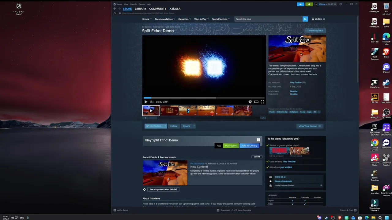The height and width of the screenshot is (220, 392).
Task: Enter Big Picture mode via monitor icon
Action: pos(341,4)
